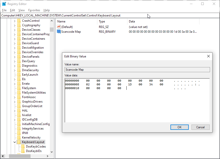Open the Favorites menu

pyautogui.click(x=34, y=10)
